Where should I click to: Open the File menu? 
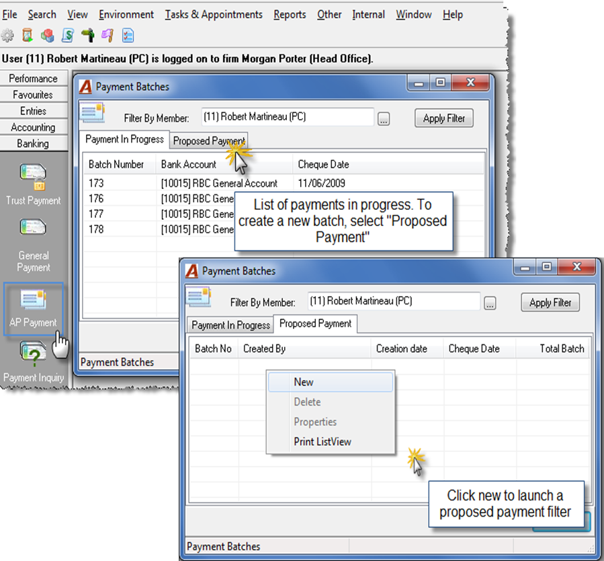[x=9, y=15]
